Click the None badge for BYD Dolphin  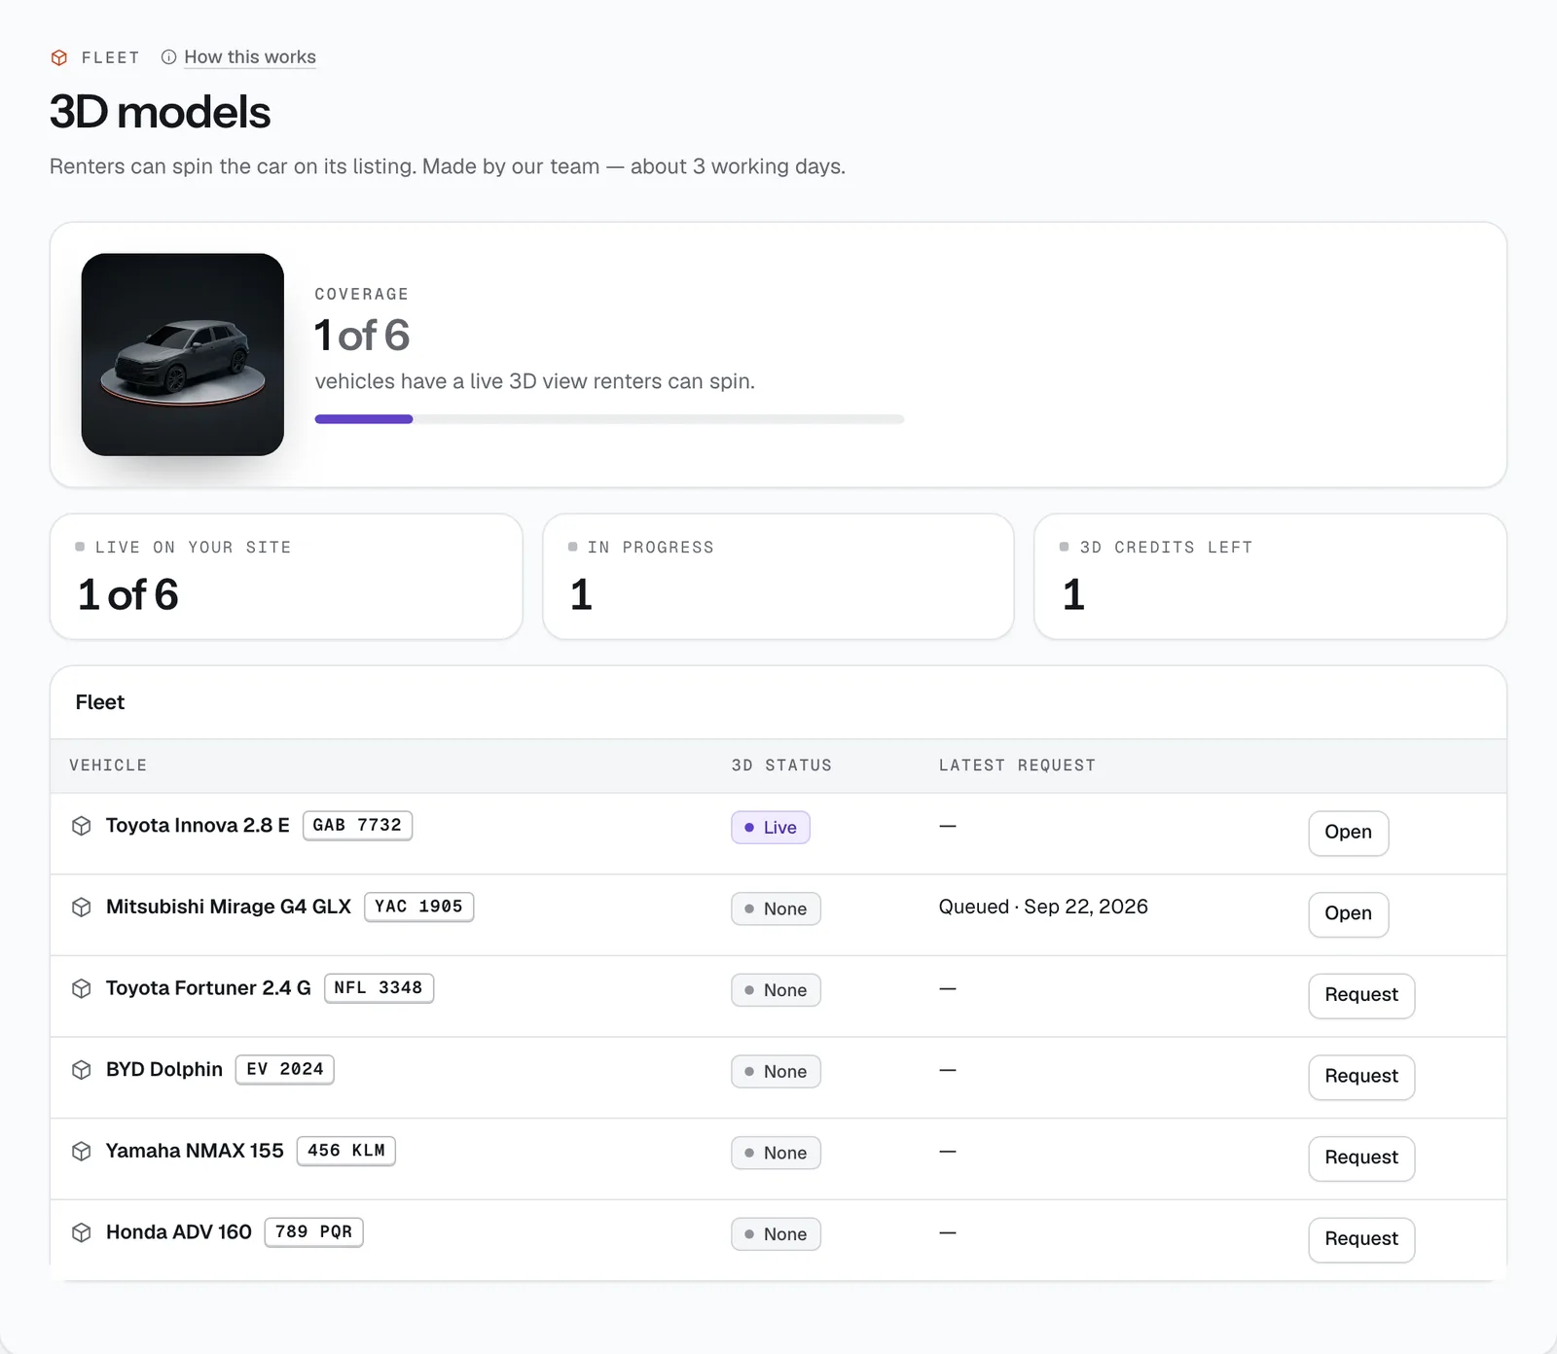pyautogui.click(x=776, y=1072)
